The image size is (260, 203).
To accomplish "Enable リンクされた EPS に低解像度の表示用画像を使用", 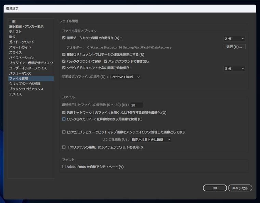I will coord(64,119).
